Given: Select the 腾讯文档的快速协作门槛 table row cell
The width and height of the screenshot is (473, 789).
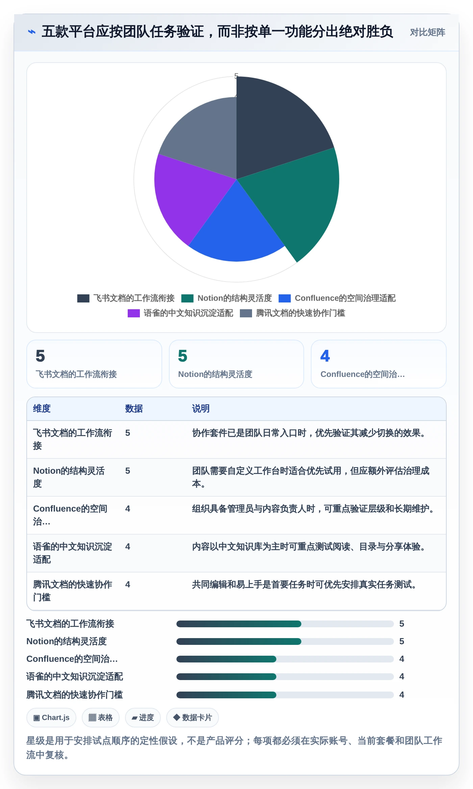Looking at the screenshot, I should tap(73, 591).
